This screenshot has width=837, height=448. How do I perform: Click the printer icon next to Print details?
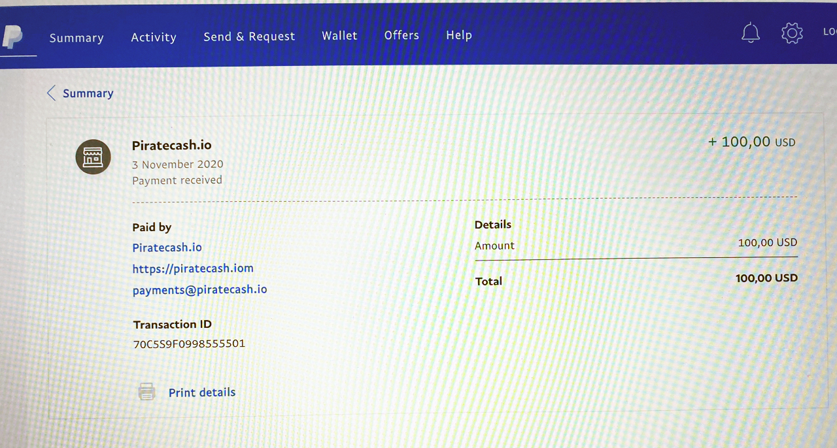[x=146, y=391]
